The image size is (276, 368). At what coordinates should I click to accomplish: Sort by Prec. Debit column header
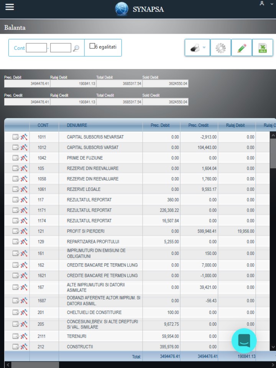click(x=160, y=125)
